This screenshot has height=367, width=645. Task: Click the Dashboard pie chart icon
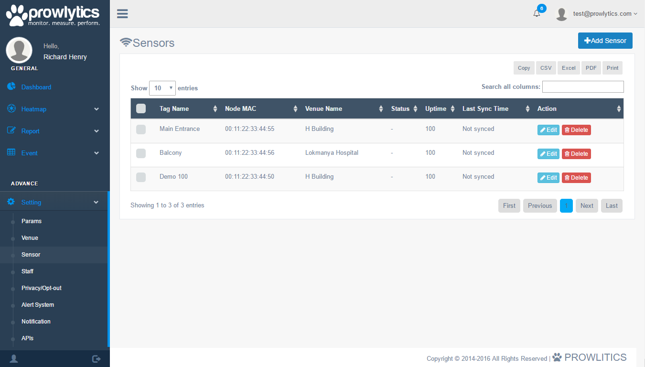[11, 86]
